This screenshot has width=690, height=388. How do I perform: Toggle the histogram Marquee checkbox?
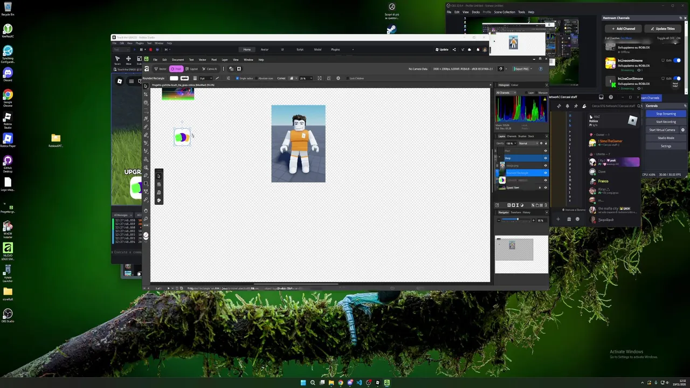[x=537, y=93]
